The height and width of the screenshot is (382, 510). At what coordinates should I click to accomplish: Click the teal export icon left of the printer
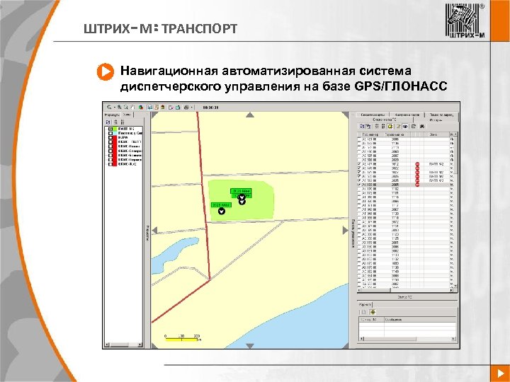[x=178, y=108]
